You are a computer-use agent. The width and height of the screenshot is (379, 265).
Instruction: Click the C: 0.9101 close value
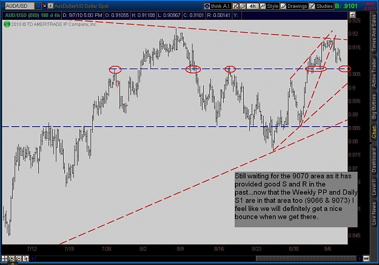click(193, 15)
